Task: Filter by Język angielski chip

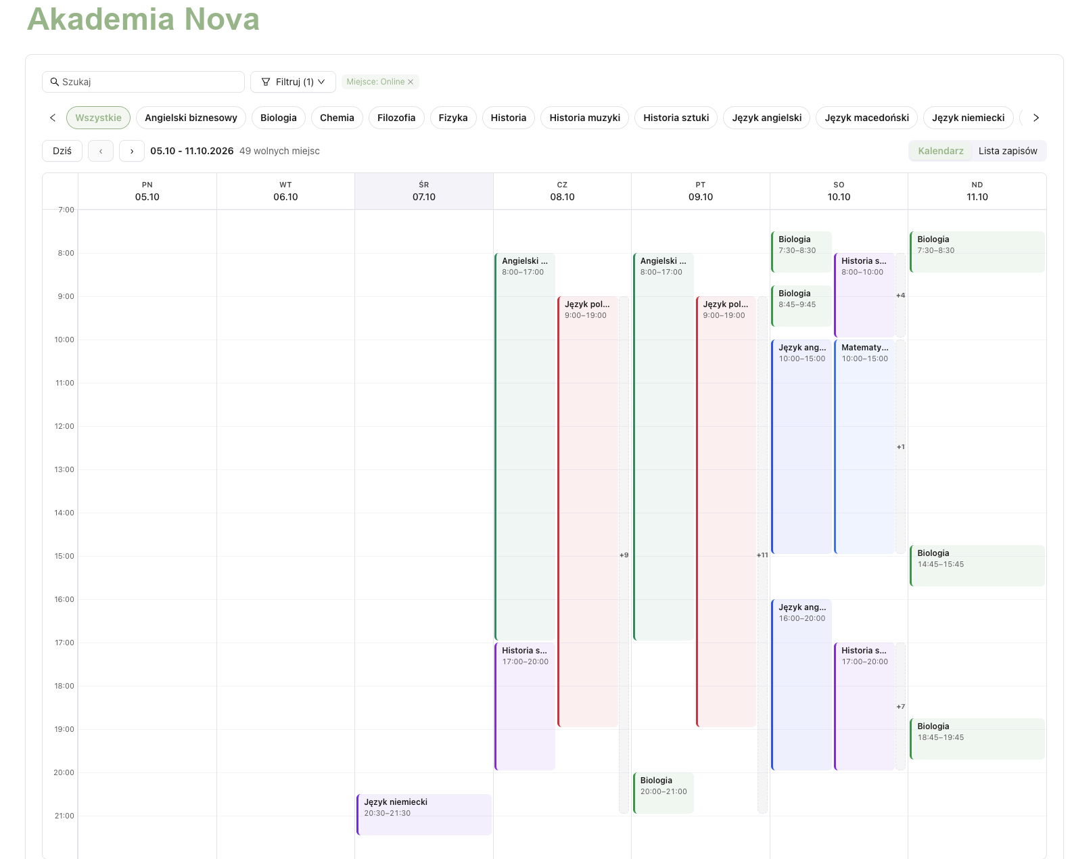Action: pos(767,118)
